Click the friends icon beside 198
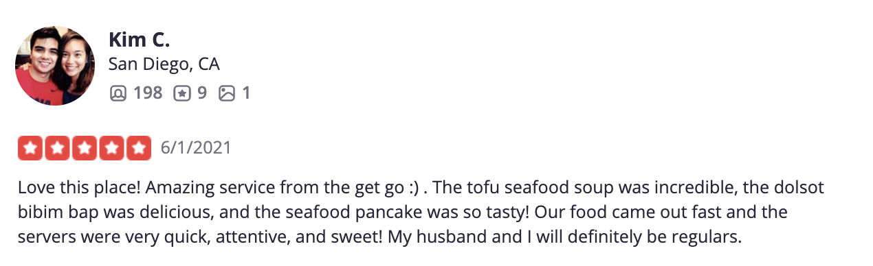Screen dimensions: 873x266 point(118,93)
